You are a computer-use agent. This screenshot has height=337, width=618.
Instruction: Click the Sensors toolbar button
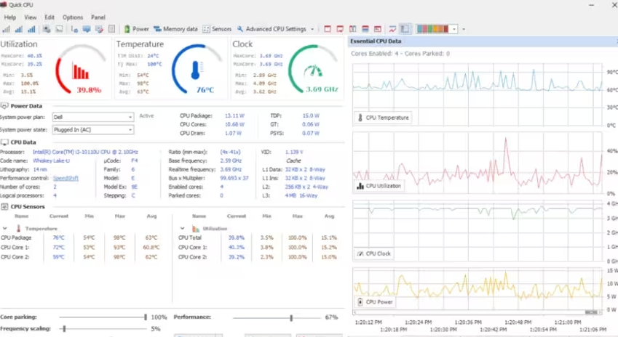point(217,29)
